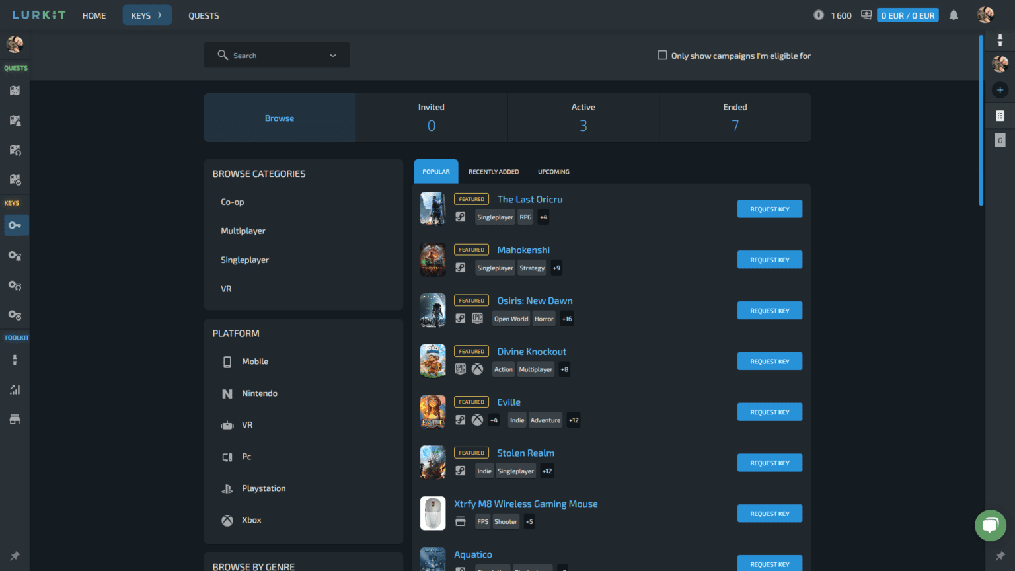The height and width of the screenshot is (571, 1015).
Task: Expand the search box dropdown arrow
Action: [333, 56]
